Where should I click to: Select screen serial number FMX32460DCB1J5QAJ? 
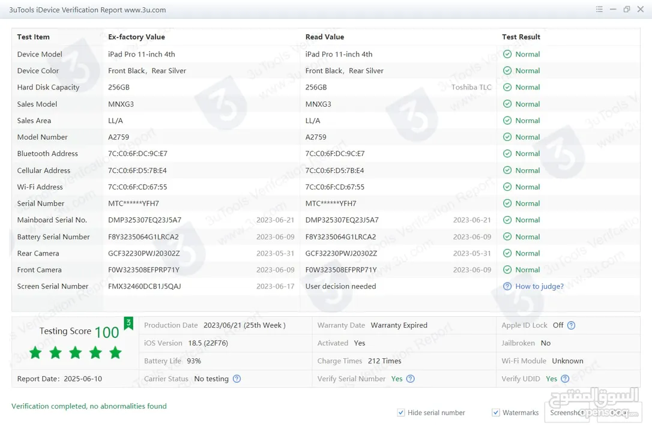(144, 286)
